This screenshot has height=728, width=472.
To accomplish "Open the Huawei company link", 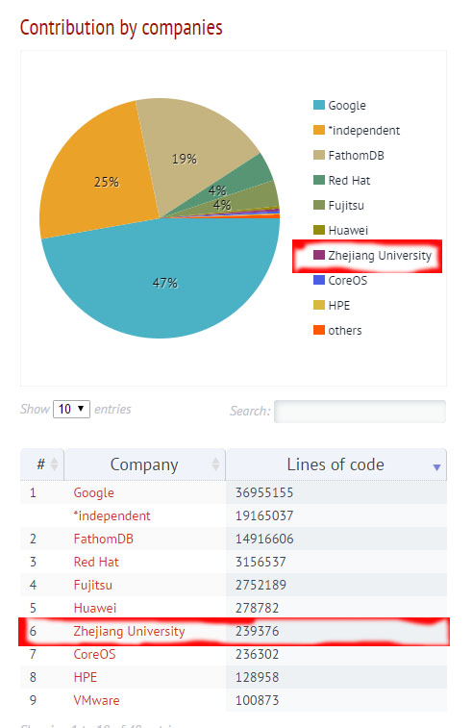I will coord(95,608).
